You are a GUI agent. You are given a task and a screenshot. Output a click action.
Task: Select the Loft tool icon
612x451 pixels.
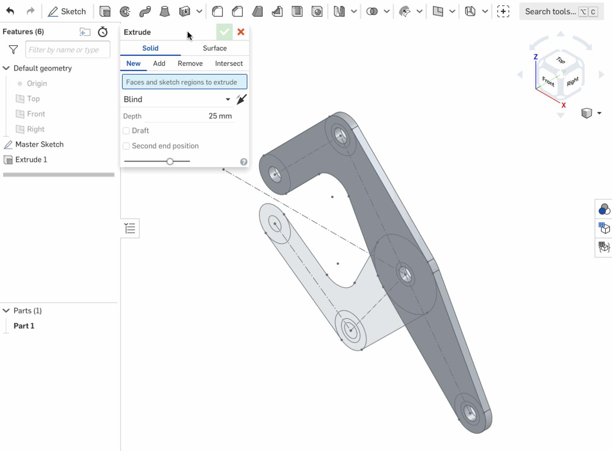[164, 11]
